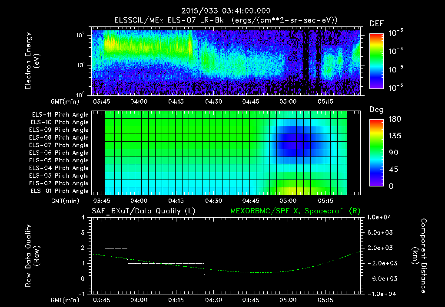
Task: Click the 4 tick on Raw Data Quality axis
Action: (83, 218)
